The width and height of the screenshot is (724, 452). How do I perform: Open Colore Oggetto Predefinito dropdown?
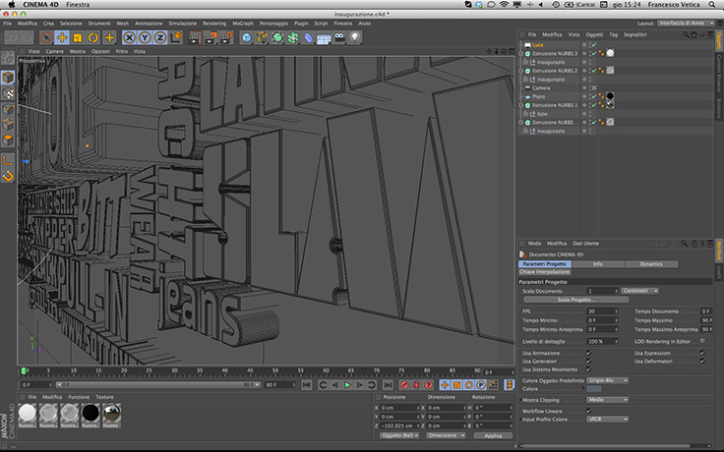tap(608, 380)
